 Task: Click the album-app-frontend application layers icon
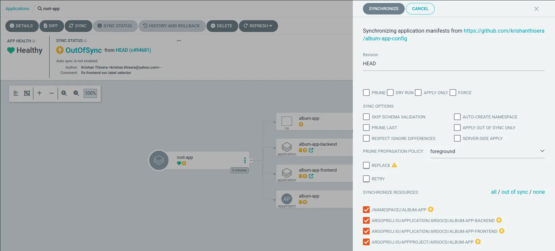coord(287,173)
